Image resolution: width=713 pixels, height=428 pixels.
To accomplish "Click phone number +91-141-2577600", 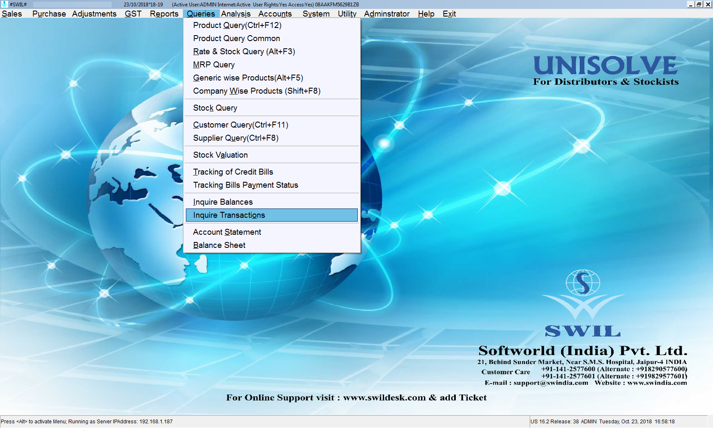I will pos(568,369).
